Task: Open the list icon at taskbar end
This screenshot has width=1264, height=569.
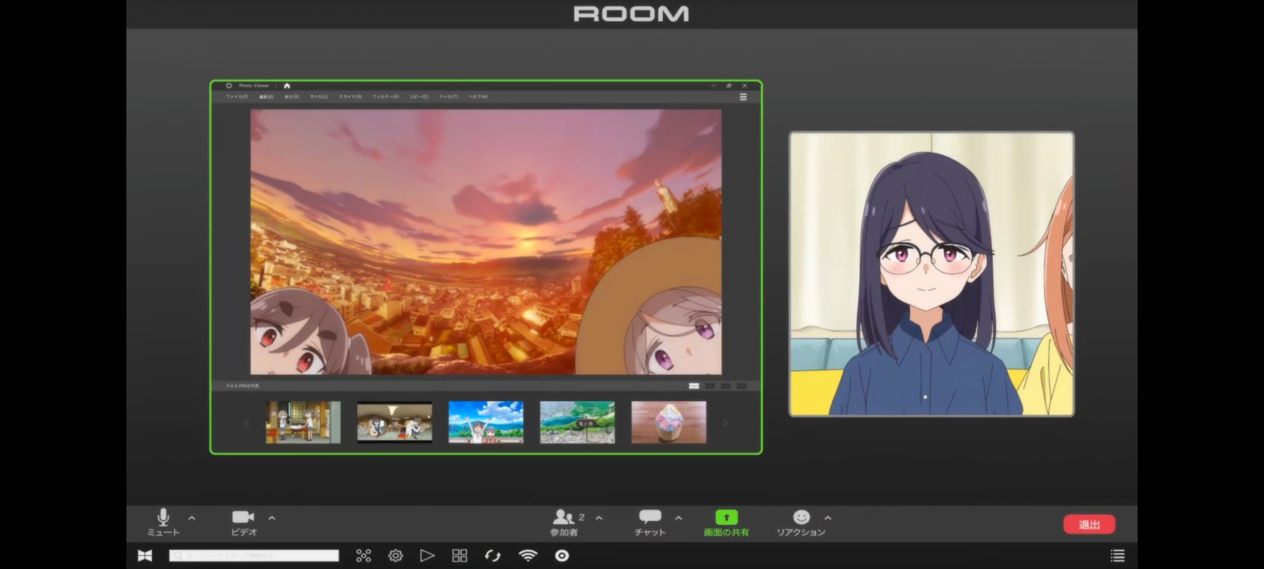Action: click(1117, 556)
